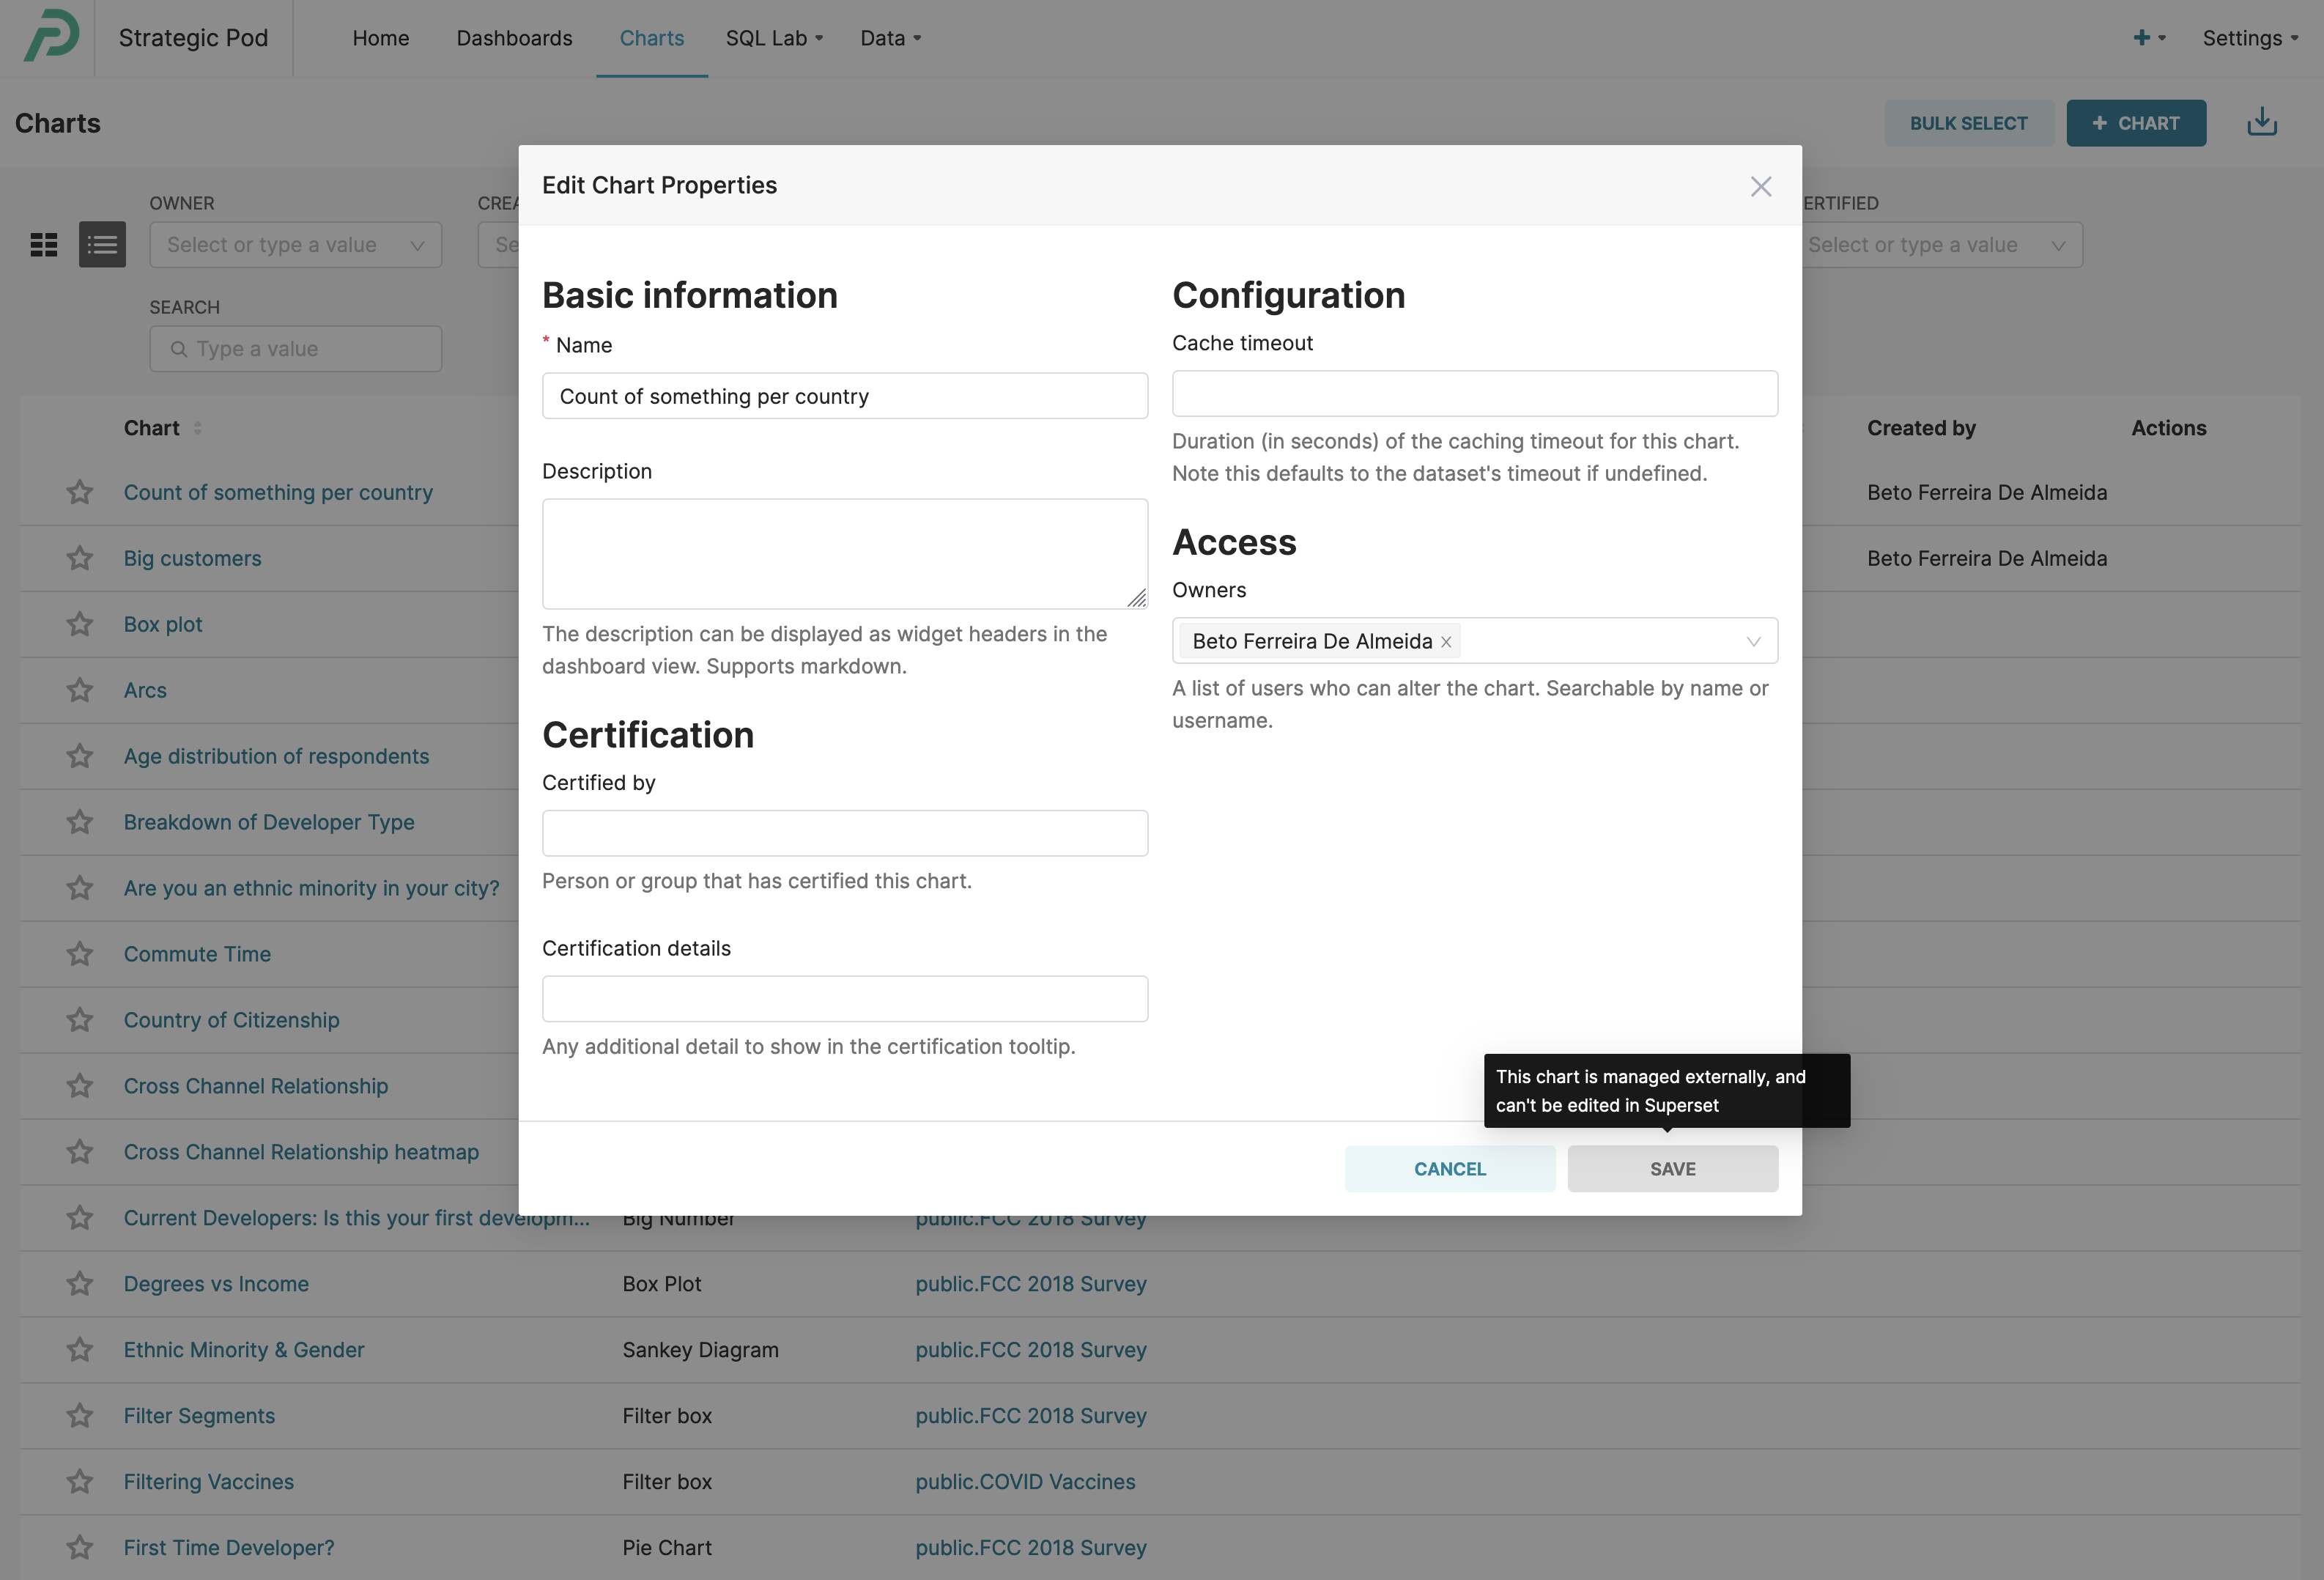The image size is (2324, 1580).
Task: Open the plus new-item menu
Action: pos(2147,38)
